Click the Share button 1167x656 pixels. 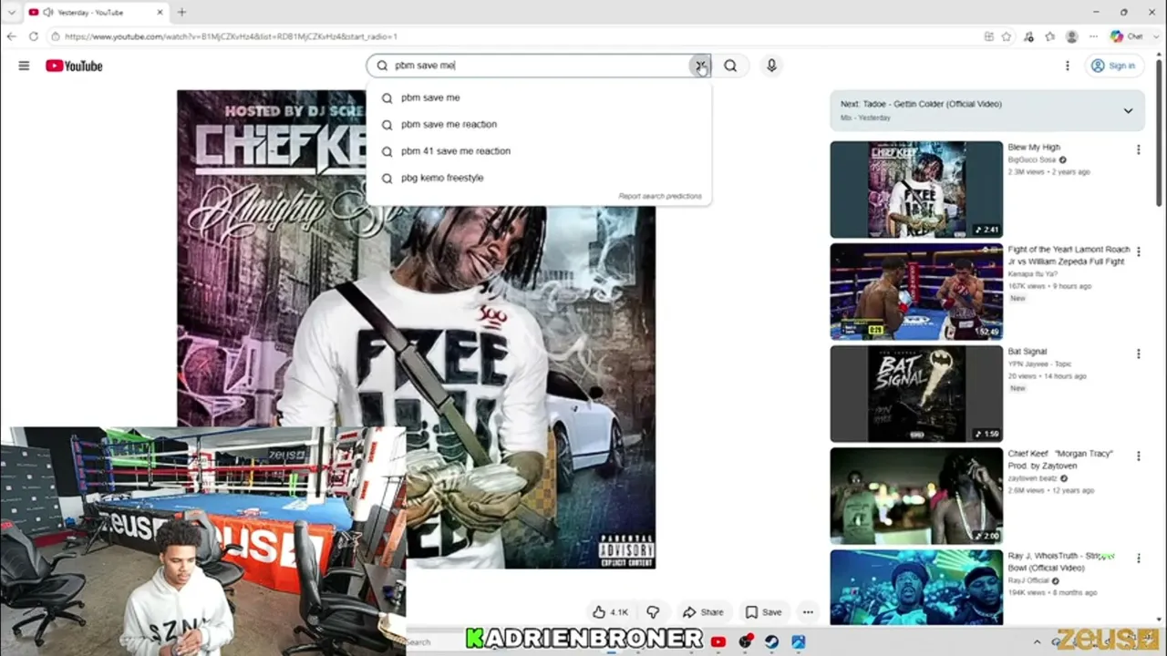tap(703, 612)
